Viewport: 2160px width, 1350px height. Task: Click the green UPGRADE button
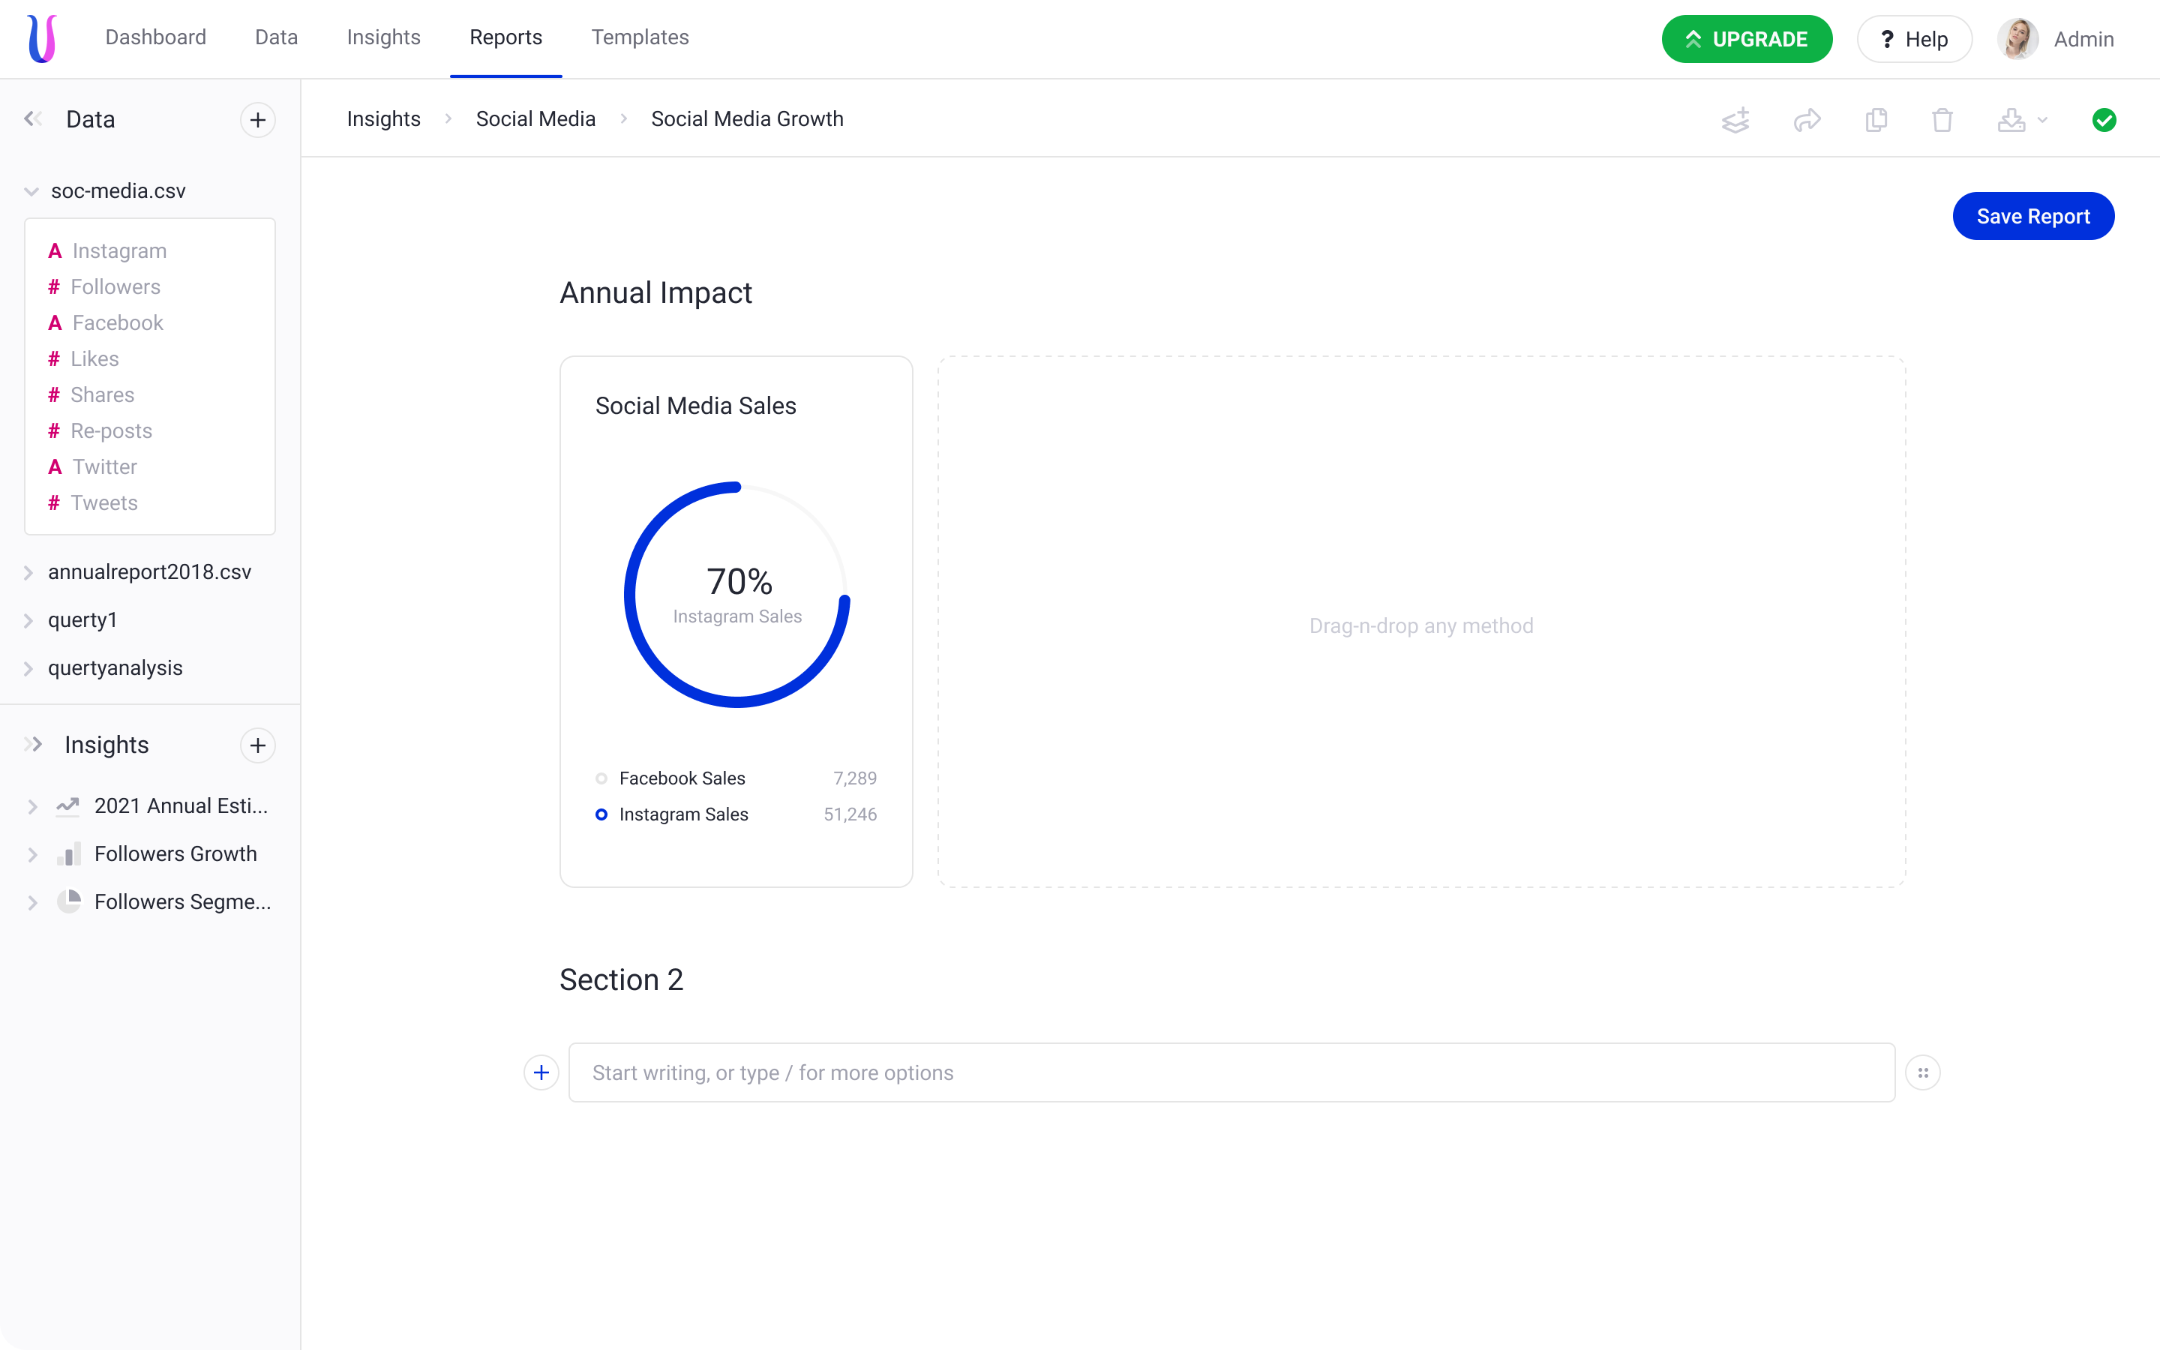(x=1746, y=39)
